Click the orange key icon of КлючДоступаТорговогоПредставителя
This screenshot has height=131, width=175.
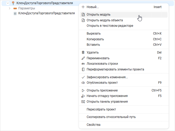pyautogui.click(x=13, y=3)
